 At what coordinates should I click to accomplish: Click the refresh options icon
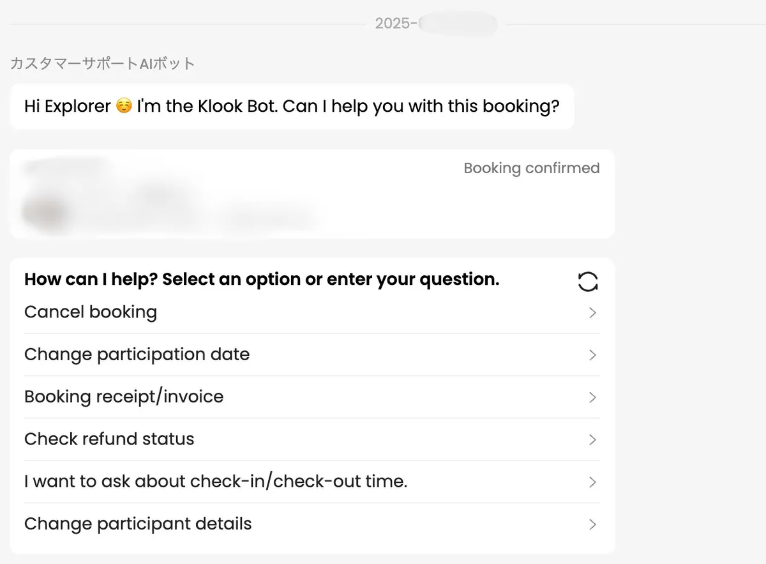pyautogui.click(x=587, y=282)
